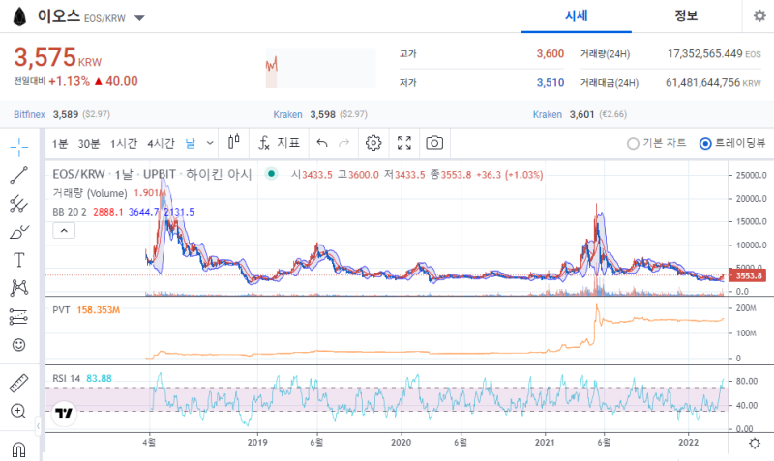This screenshot has width=774, height=461.
Task: Click the green market status dot
Action: [271, 174]
